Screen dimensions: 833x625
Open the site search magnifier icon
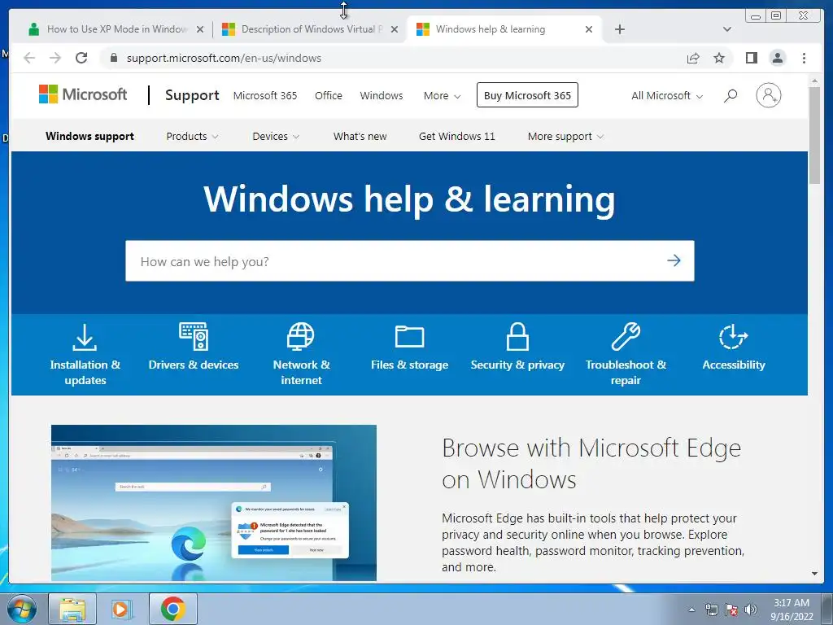coord(731,96)
